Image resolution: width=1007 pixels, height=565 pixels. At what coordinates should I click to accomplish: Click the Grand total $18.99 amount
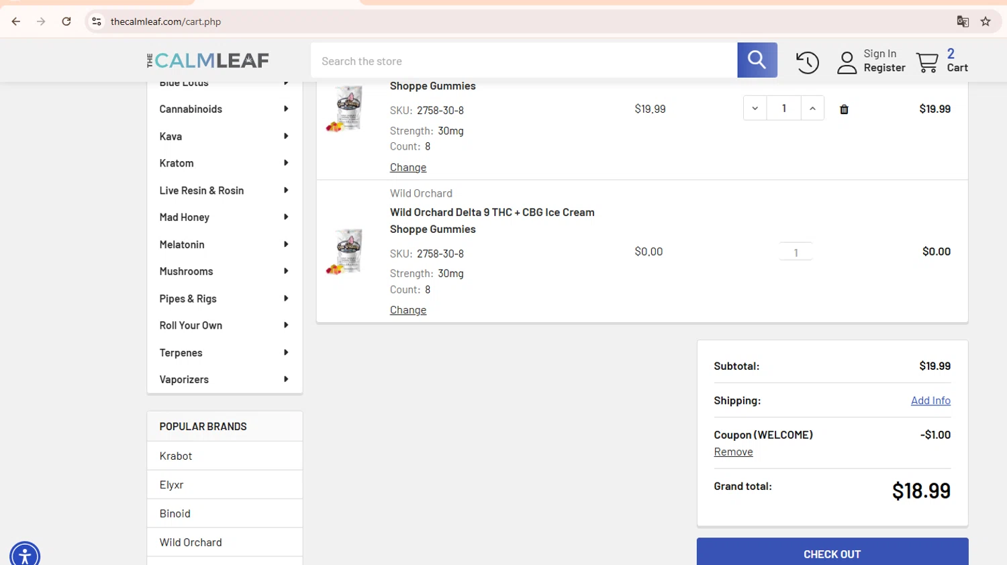[921, 491]
